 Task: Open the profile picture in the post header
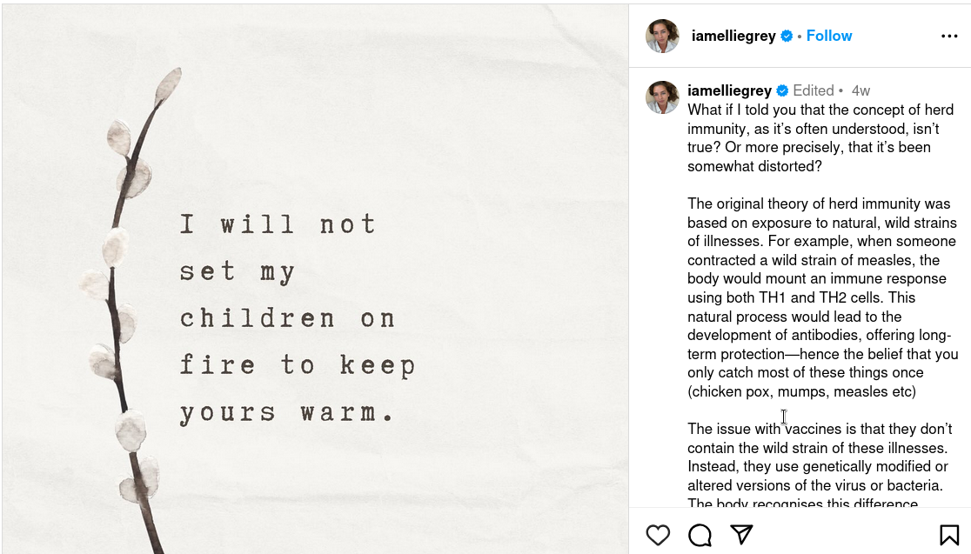pyautogui.click(x=662, y=37)
